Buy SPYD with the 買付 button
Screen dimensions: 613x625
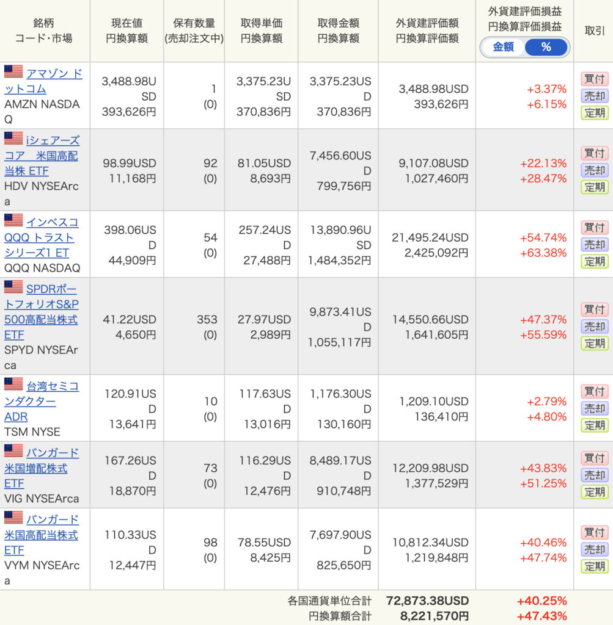(594, 309)
